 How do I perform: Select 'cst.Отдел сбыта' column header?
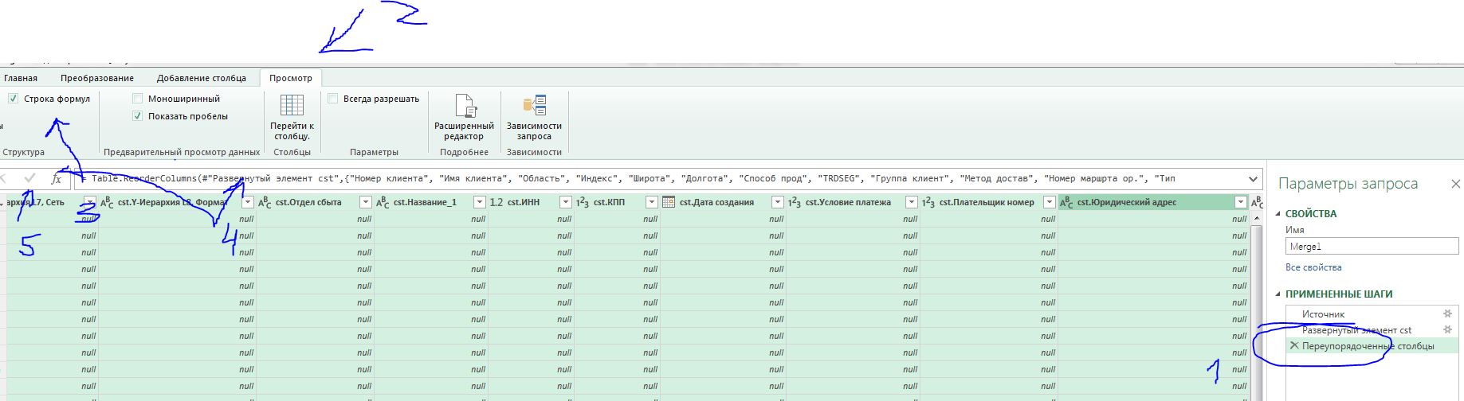(x=316, y=202)
